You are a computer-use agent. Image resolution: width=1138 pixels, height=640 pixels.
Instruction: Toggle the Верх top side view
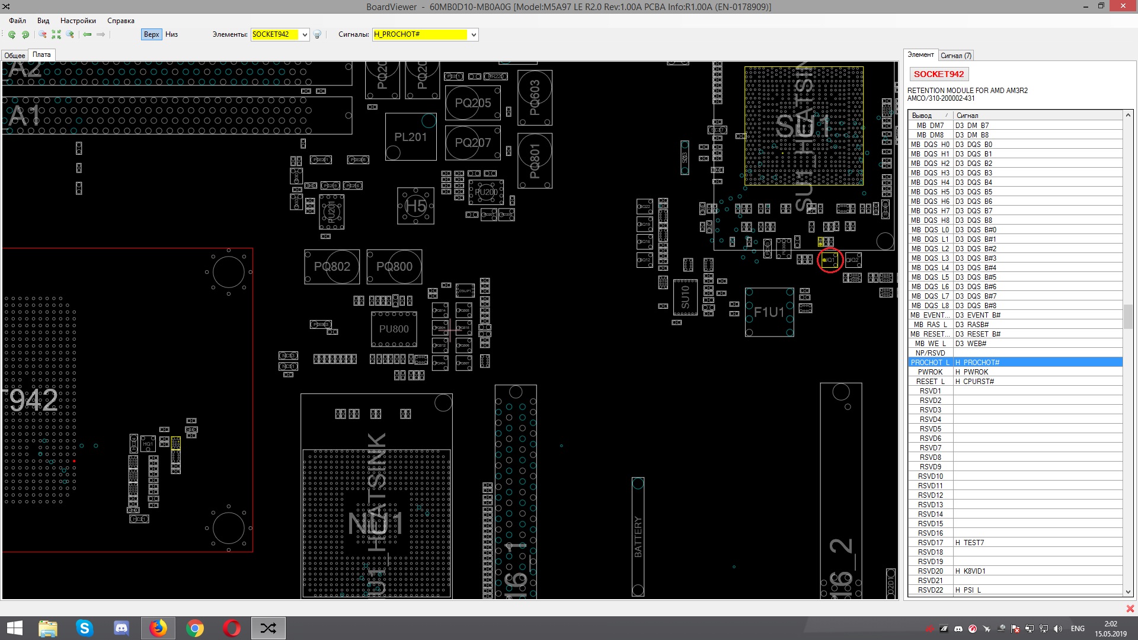151,34
